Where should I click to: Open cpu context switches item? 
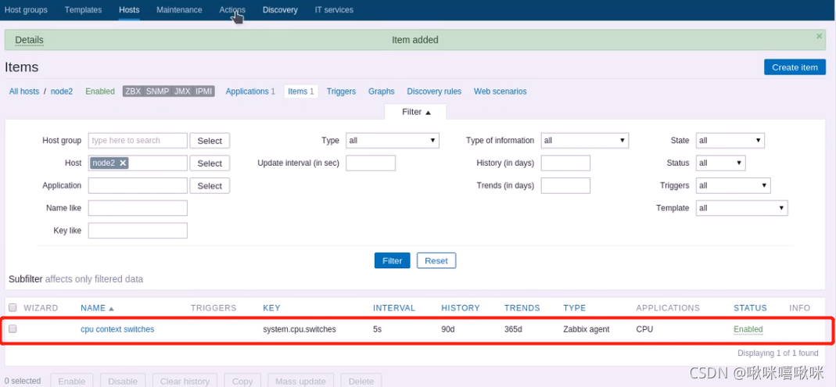117,329
